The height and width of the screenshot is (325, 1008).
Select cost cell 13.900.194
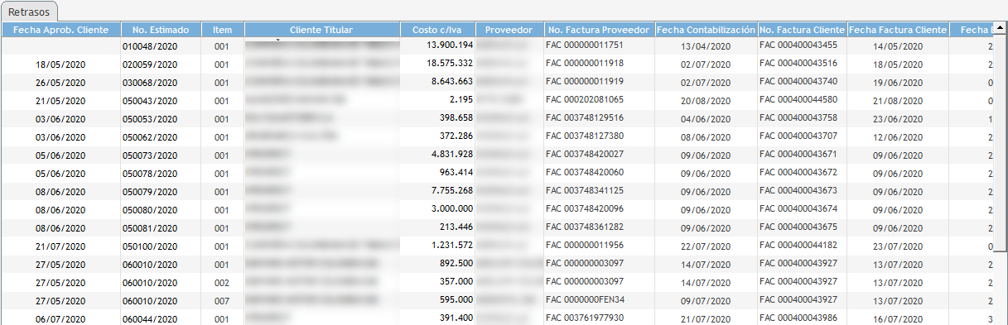pyautogui.click(x=449, y=44)
